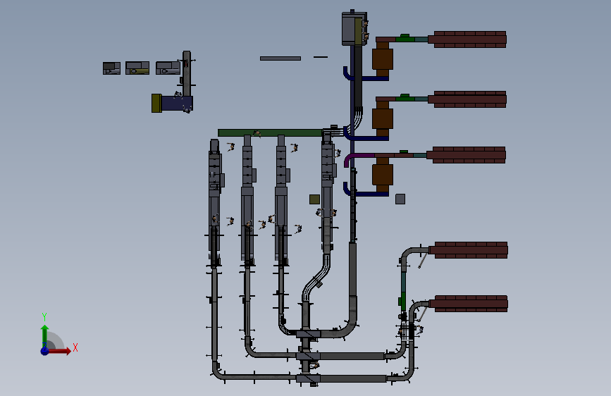Image resolution: width=611 pixels, height=396 pixels.
Task: Select the topmost brown box unit
Action: pyautogui.click(x=382, y=59)
